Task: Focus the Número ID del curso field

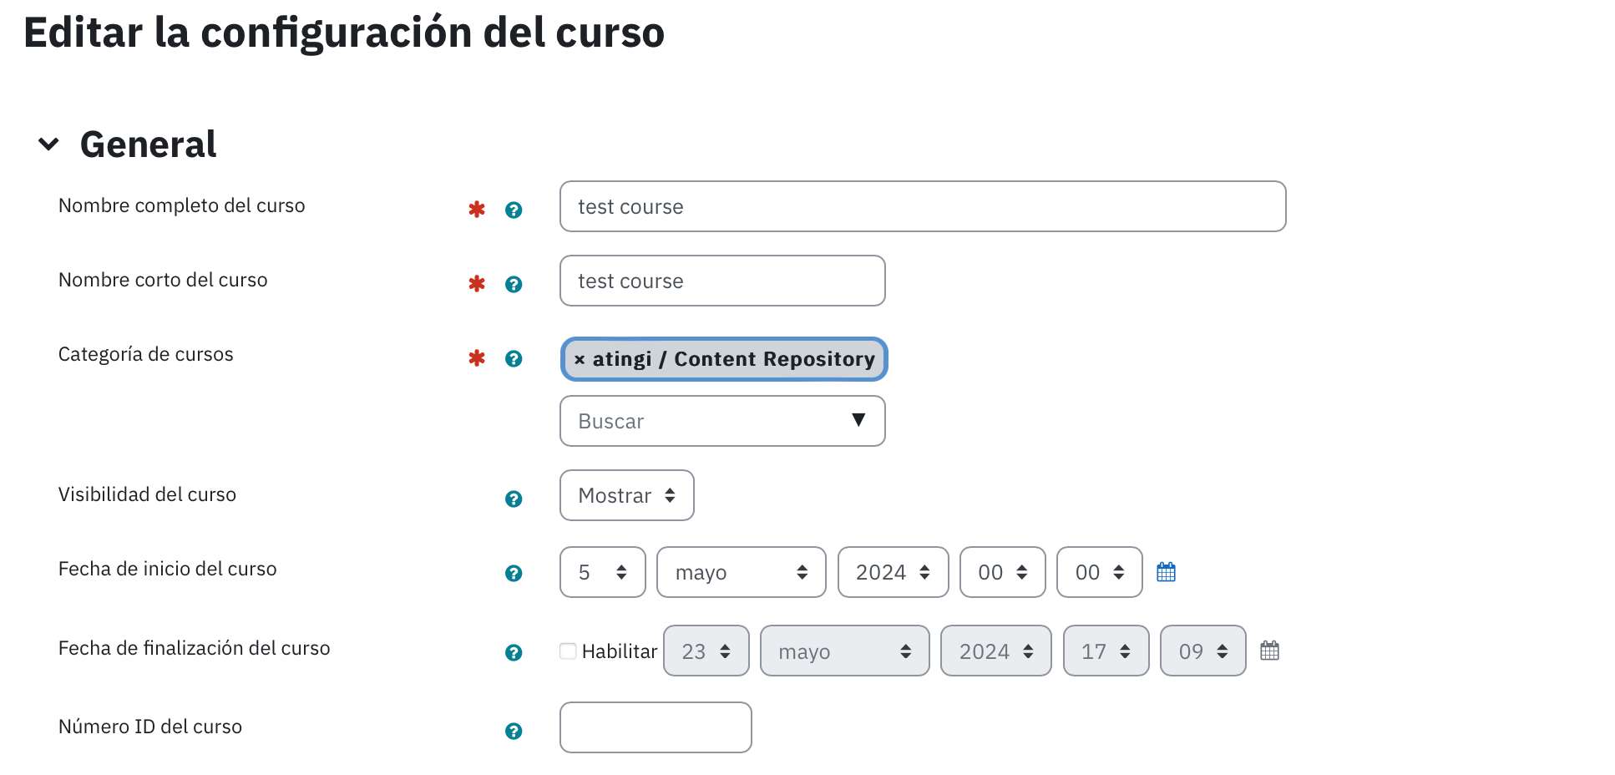Action: (x=656, y=727)
